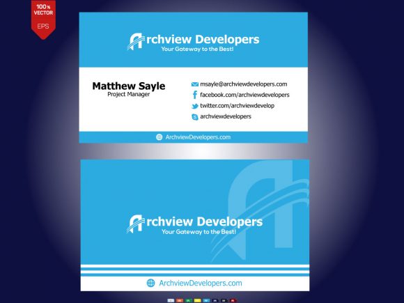Viewport: 404px width, 303px height.
Task: Select the name Matthew Sayle
Action: 129,86
